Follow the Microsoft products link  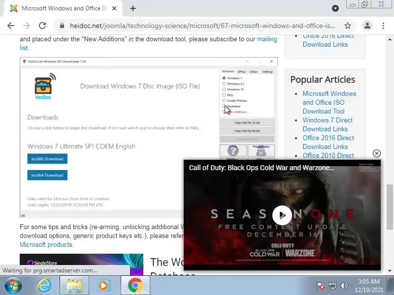[46, 244]
